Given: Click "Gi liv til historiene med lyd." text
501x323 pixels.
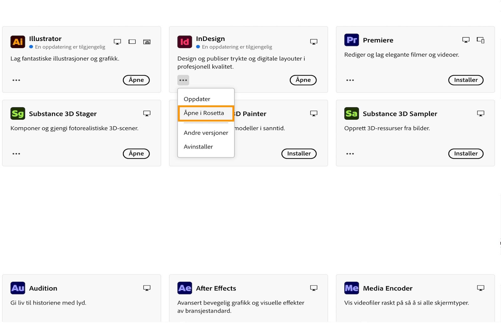Looking at the screenshot, I should tap(48, 303).
